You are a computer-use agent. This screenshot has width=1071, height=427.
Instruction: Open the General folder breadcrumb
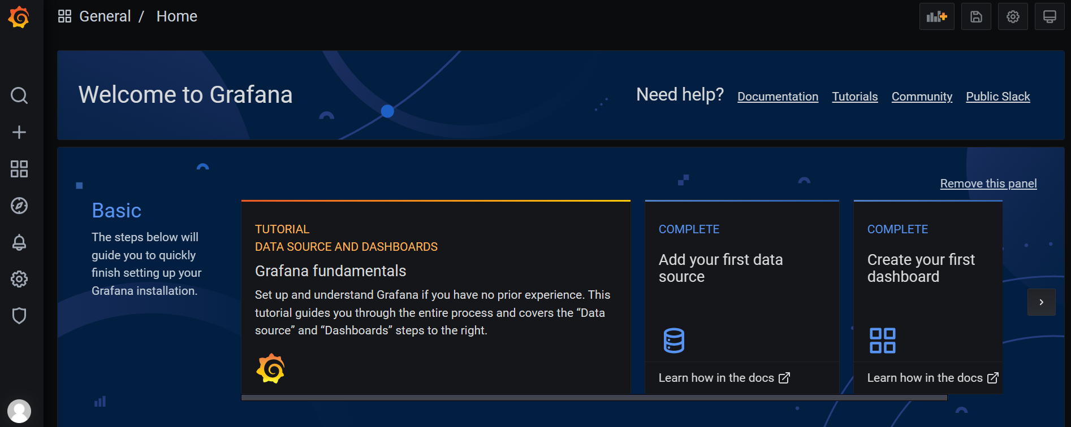(x=105, y=16)
